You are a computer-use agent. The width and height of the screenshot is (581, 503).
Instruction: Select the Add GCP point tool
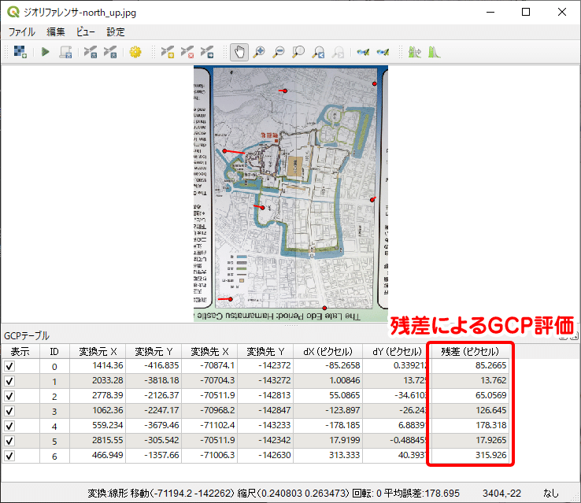(x=168, y=52)
